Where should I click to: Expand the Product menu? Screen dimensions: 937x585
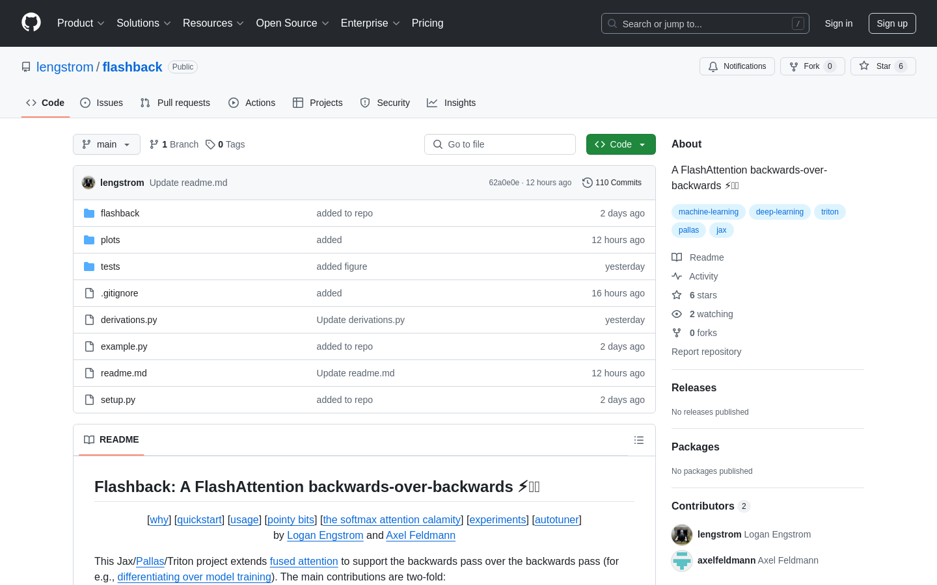[81, 23]
